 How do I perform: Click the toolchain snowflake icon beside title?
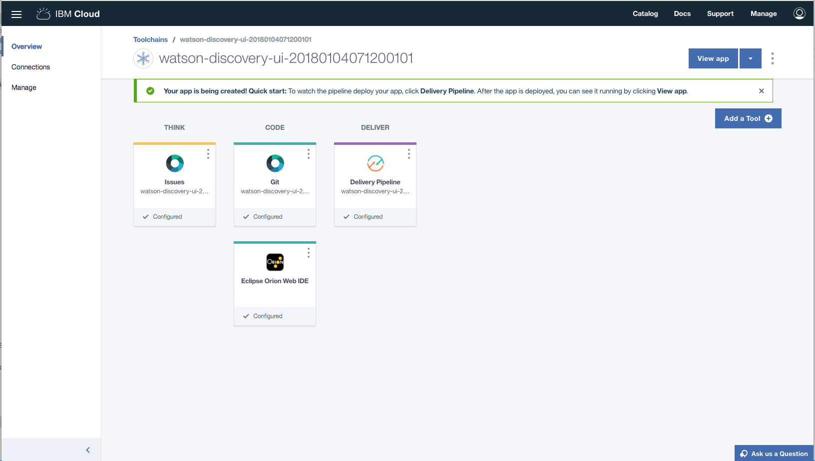coord(143,58)
